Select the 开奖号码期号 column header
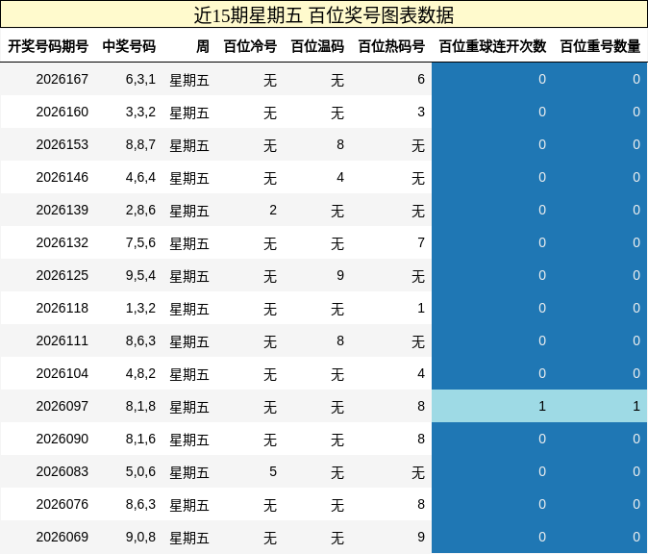This screenshot has height=554, width=648. (48, 46)
